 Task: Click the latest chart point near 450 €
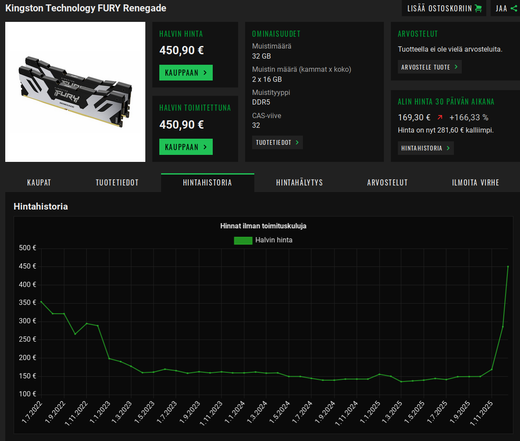click(x=508, y=266)
